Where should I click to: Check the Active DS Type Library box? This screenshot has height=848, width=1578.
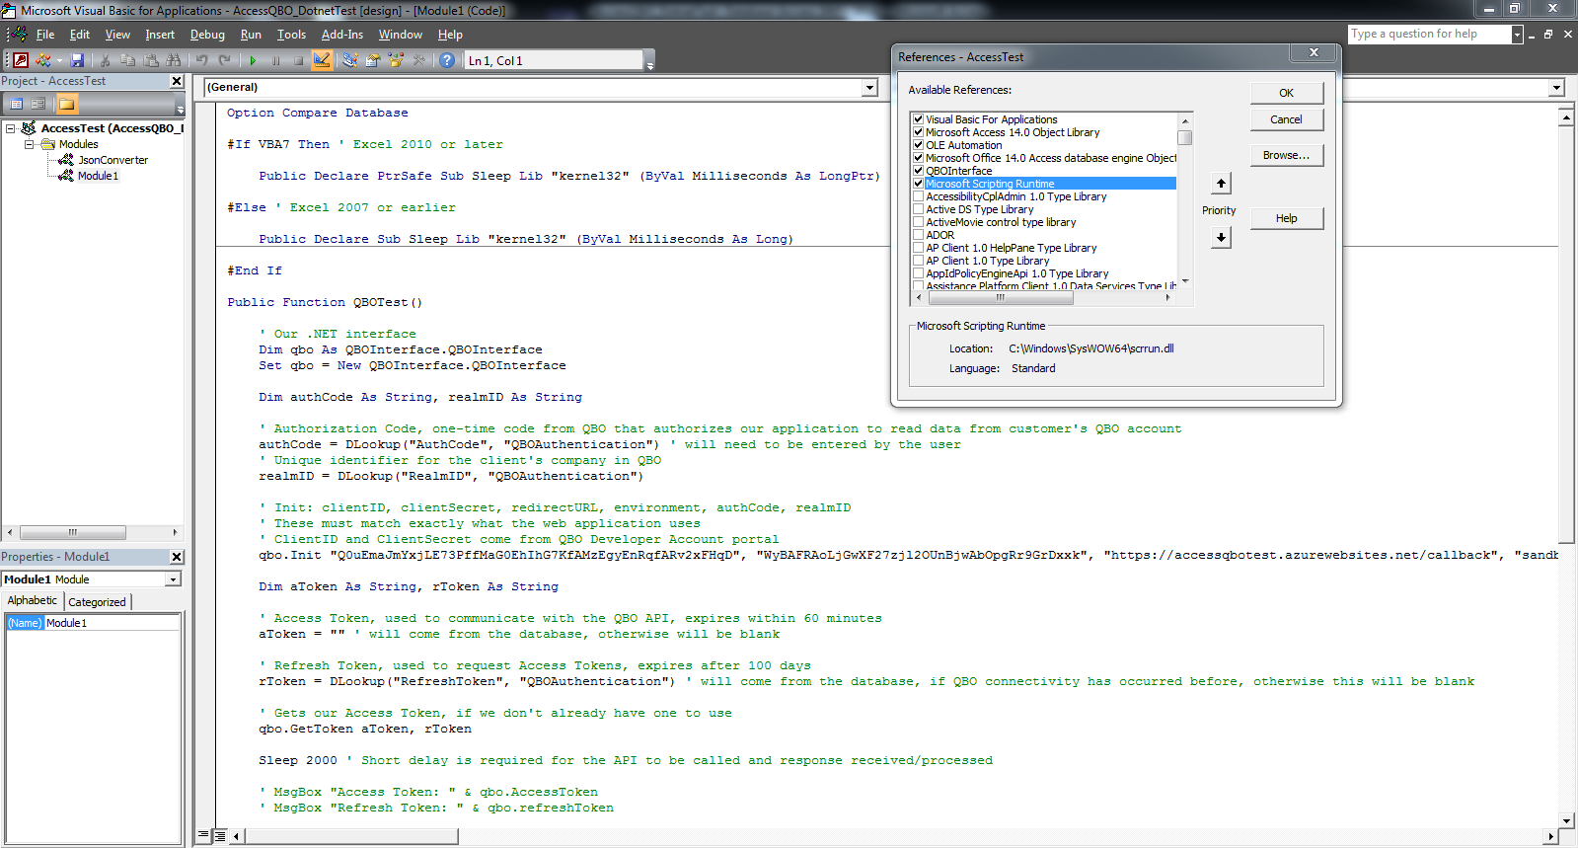(918, 209)
